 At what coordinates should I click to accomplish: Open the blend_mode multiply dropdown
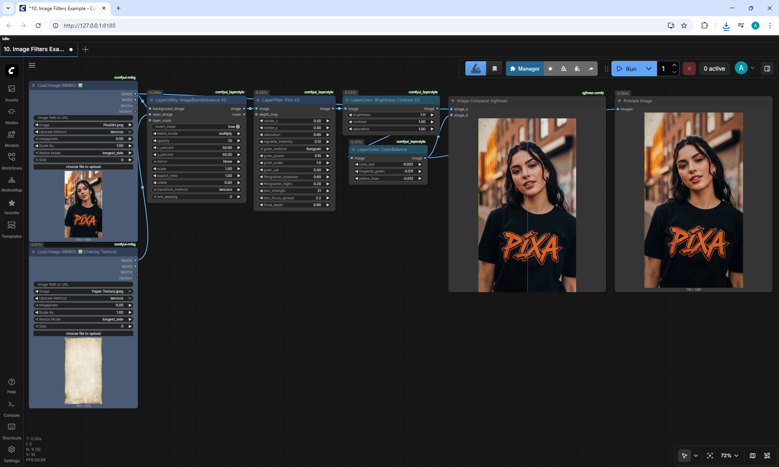click(x=197, y=133)
